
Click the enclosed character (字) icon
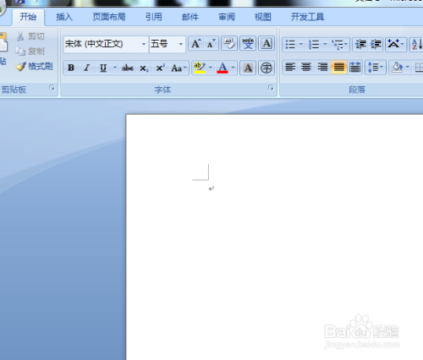click(266, 68)
